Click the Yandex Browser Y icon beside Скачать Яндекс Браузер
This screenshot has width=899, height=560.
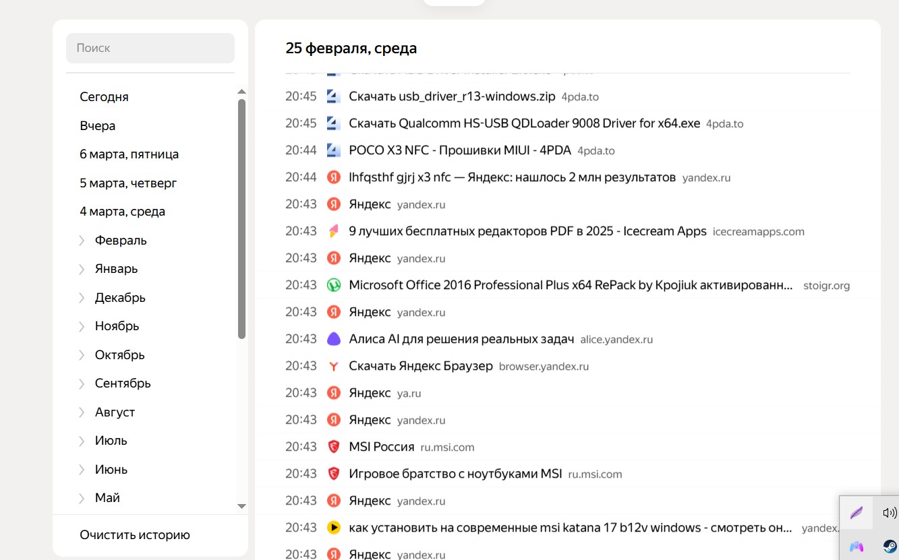click(333, 366)
